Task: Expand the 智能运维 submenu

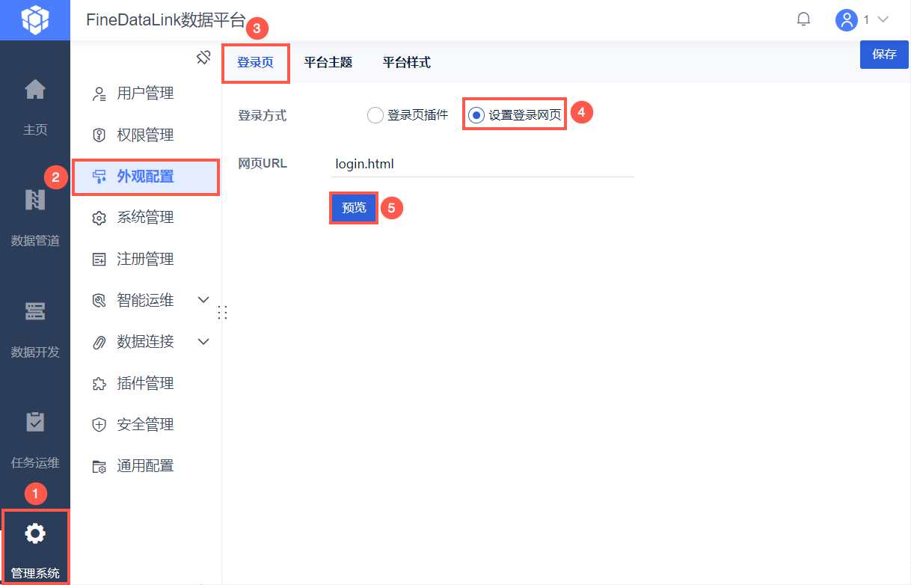Action: click(x=203, y=300)
